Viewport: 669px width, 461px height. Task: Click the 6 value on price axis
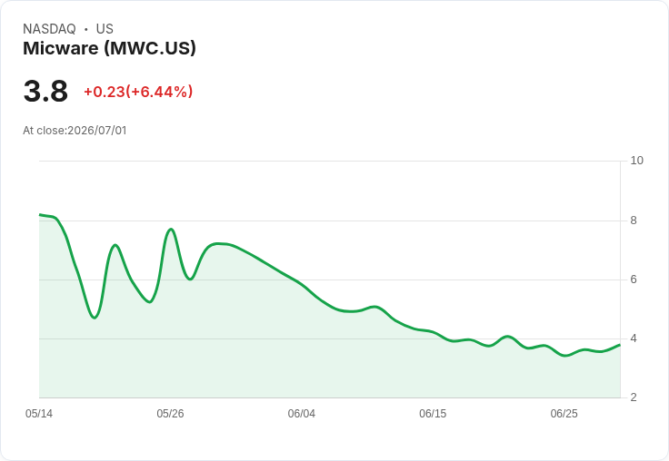[634, 280]
